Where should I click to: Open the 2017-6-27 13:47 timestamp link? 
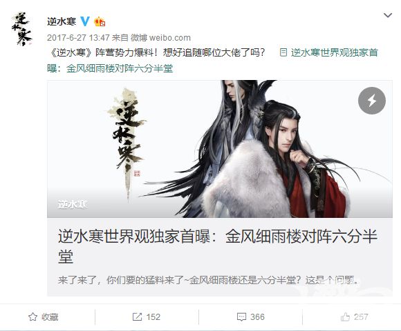78,38
